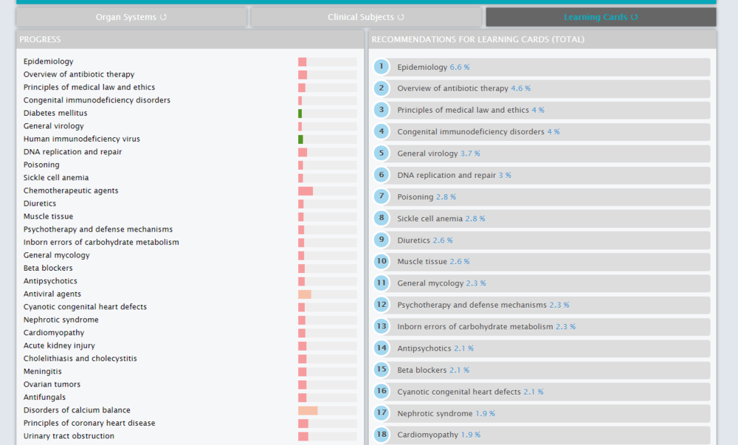Click the number 11 badge for General mycology
Image resolution: width=738 pixels, height=445 pixels.
pos(382,283)
